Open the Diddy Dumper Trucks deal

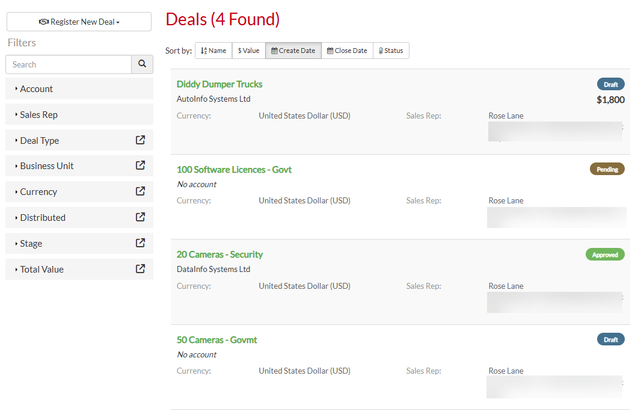(x=219, y=84)
